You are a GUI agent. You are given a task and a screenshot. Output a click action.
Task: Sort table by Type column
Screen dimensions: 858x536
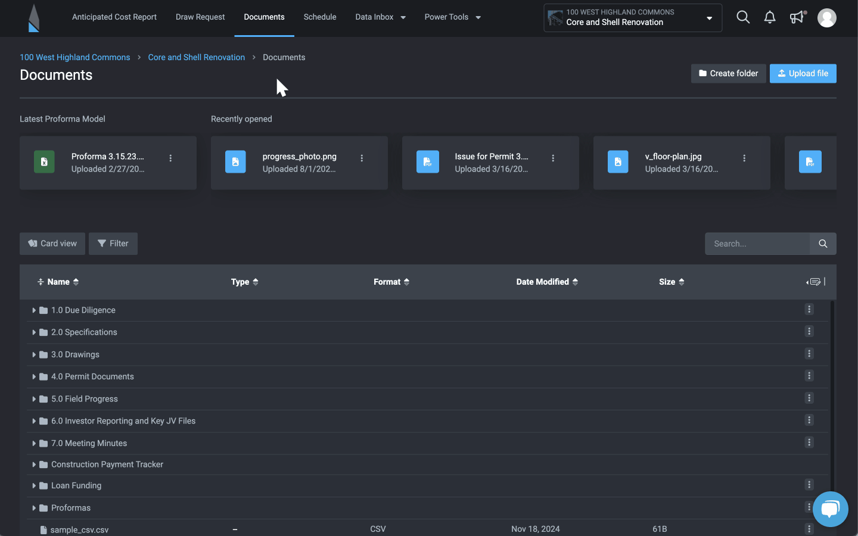click(245, 282)
